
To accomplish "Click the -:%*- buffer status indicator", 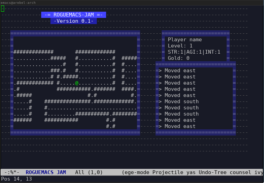I will [x=12, y=172].
